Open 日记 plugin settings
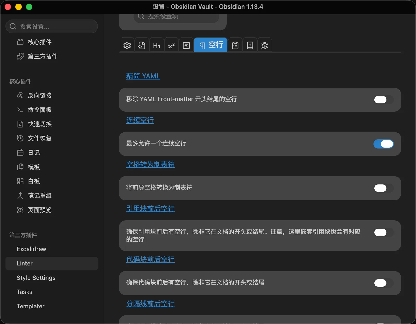The width and height of the screenshot is (416, 324). (x=52, y=153)
